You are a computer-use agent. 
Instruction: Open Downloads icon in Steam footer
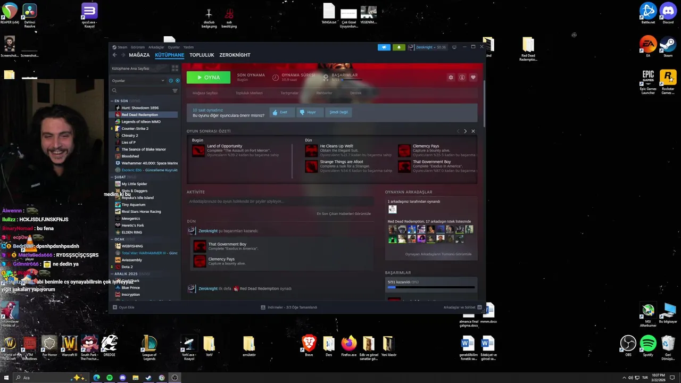click(263, 307)
